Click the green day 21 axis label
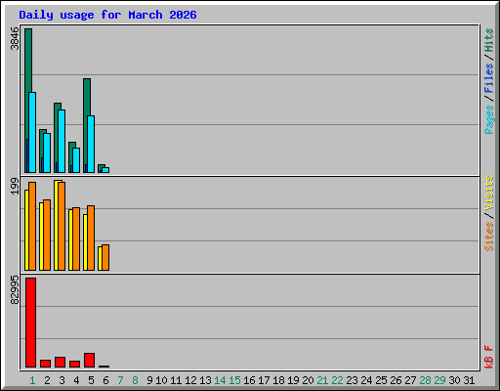The width and height of the screenshot is (500, 391). [322, 380]
